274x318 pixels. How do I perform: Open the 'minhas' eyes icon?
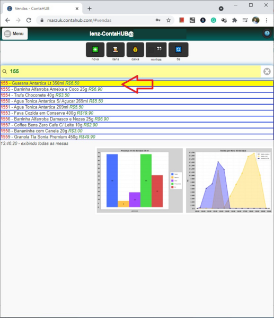coord(156,50)
